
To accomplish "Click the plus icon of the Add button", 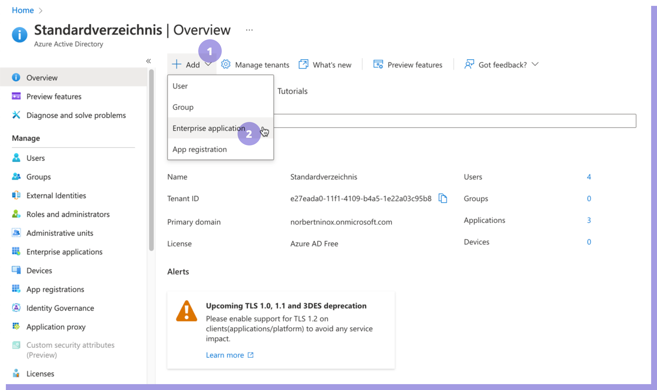I will [x=177, y=64].
